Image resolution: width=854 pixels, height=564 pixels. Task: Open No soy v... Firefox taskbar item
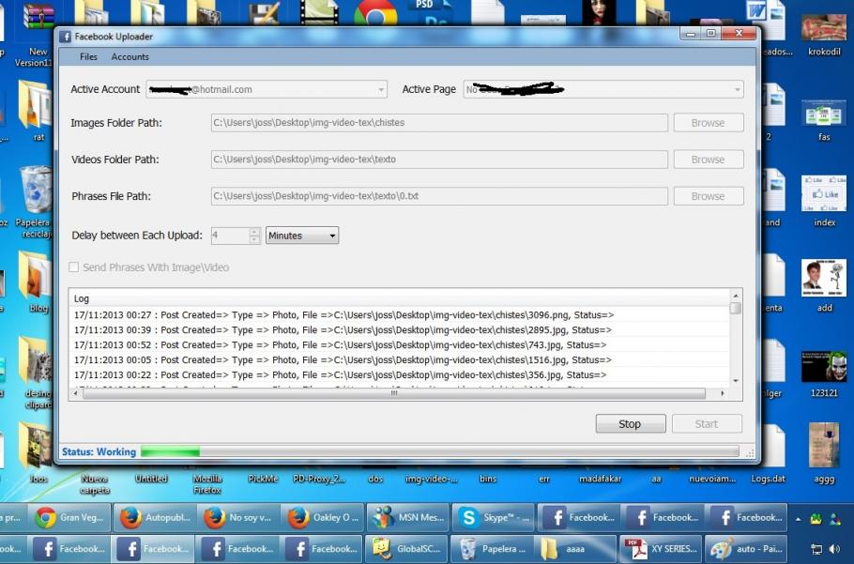238,518
